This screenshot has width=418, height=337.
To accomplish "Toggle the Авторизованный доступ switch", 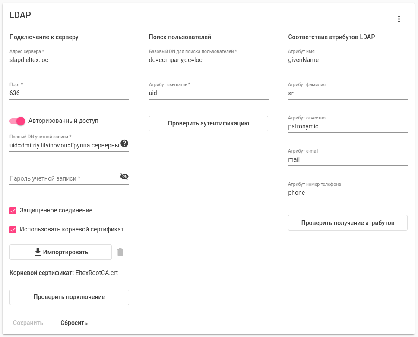I will (18, 121).
